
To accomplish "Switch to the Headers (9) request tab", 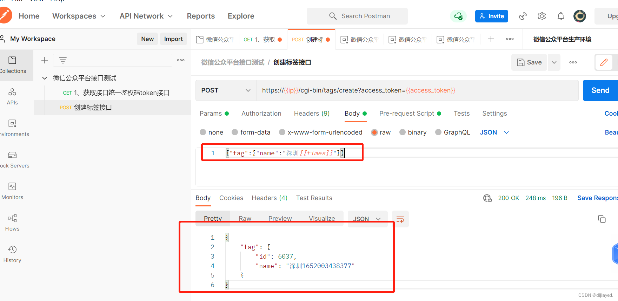I will [312, 114].
